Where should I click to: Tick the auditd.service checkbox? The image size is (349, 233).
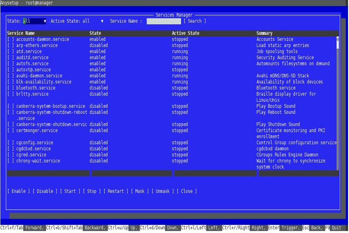[10, 57]
